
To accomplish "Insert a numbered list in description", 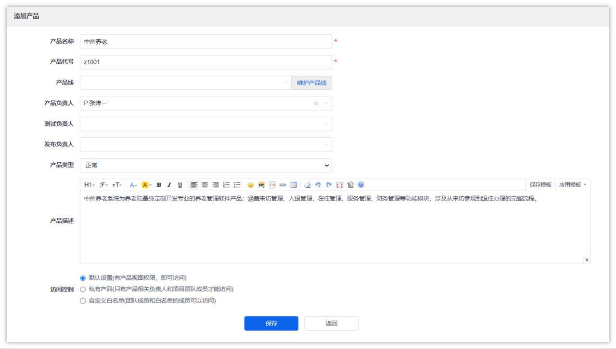I will 226,185.
